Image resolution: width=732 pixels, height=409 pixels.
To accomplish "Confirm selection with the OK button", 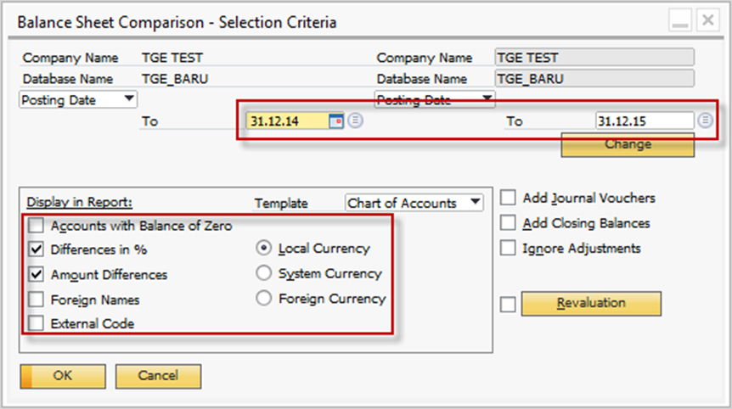I will (x=63, y=376).
